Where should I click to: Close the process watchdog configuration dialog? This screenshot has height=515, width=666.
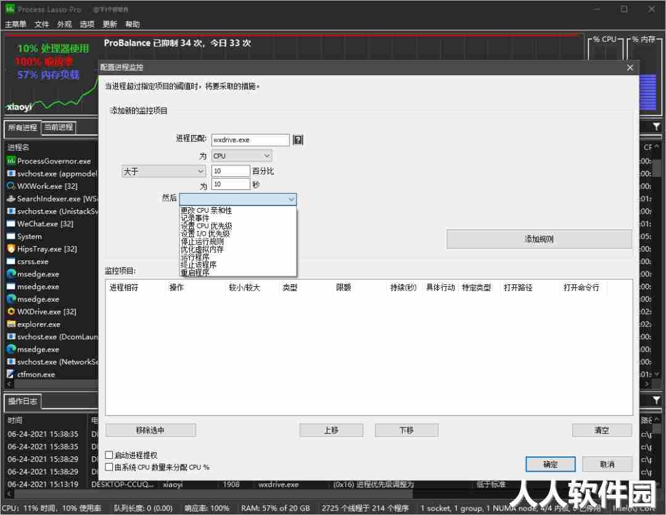630,68
